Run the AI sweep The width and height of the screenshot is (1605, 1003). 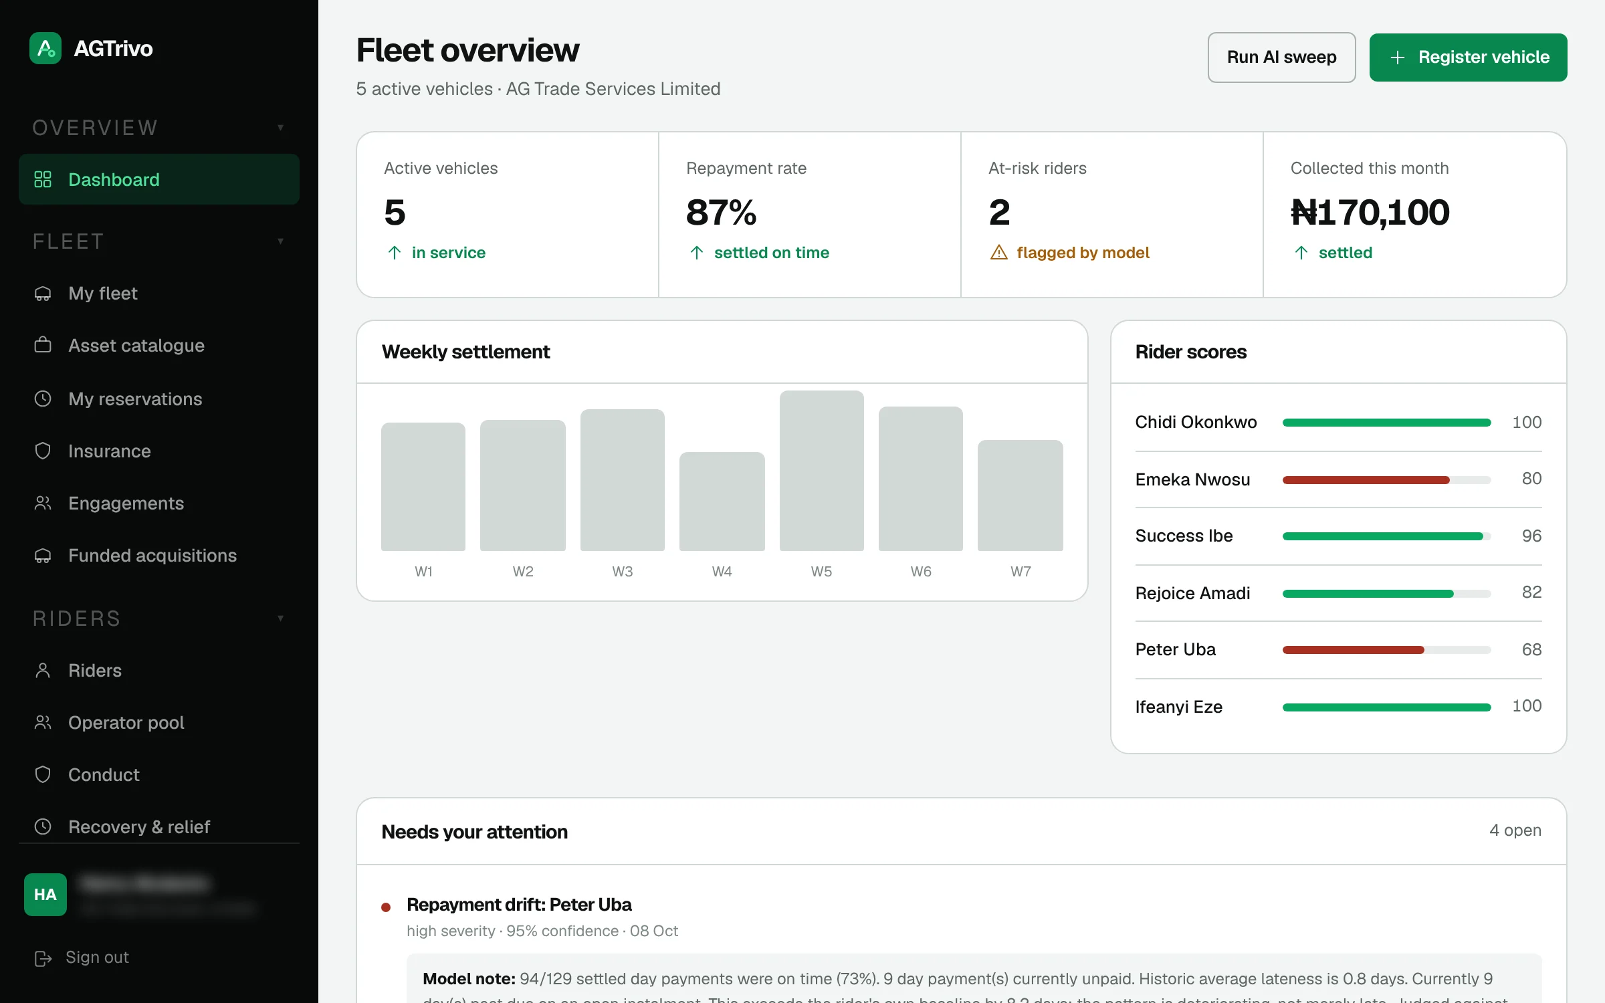click(1281, 58)
